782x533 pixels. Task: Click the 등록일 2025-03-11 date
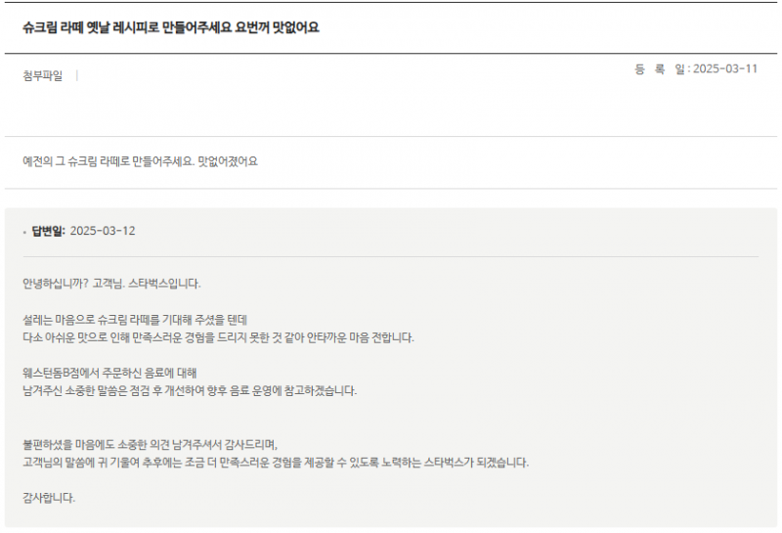(x=696, y=68)
